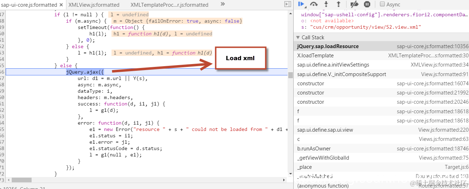Click the 'error: function(d, i1, j1)' line
469x189 pixels.
pos(119,123)
